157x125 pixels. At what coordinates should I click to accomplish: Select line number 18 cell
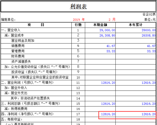78,119
